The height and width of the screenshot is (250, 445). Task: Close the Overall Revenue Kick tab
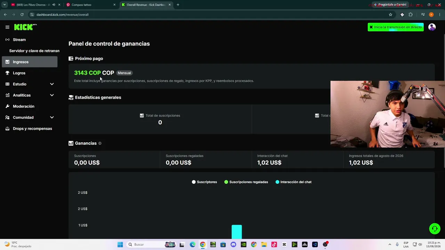(169, 5)
